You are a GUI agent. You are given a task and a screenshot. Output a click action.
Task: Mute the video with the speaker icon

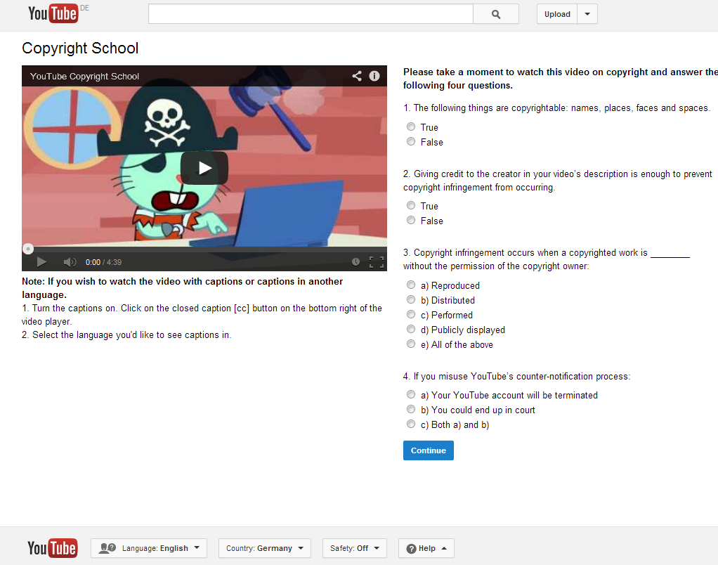click(70, 262)
